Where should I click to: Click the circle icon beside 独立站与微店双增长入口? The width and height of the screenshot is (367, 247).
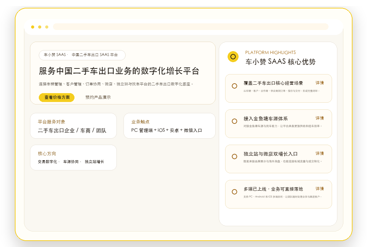[x=234, y=157]
